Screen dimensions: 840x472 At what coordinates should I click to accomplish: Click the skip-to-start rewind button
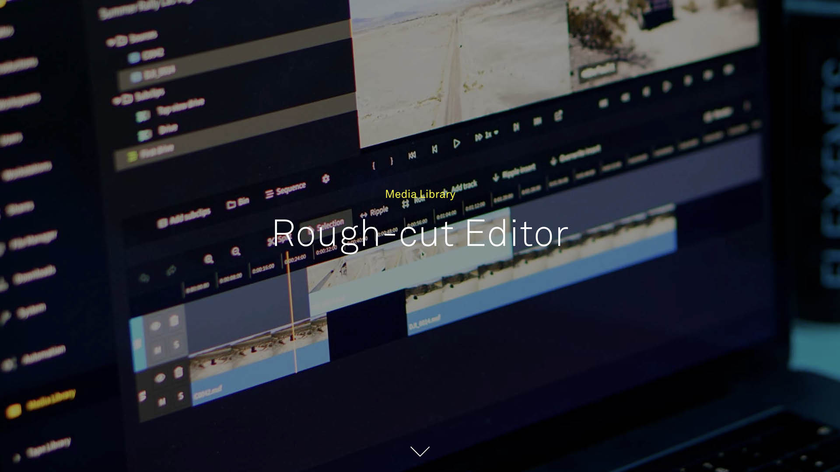coord(412,156)
